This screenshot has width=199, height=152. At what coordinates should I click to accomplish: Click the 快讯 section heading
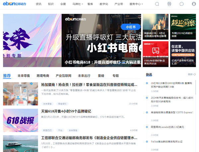149,75
